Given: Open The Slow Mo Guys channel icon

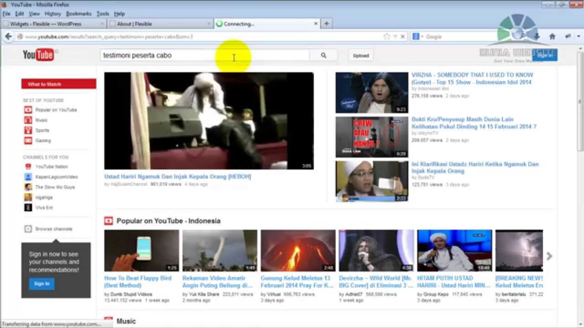Looking at the screenshot, I should 28,187.
